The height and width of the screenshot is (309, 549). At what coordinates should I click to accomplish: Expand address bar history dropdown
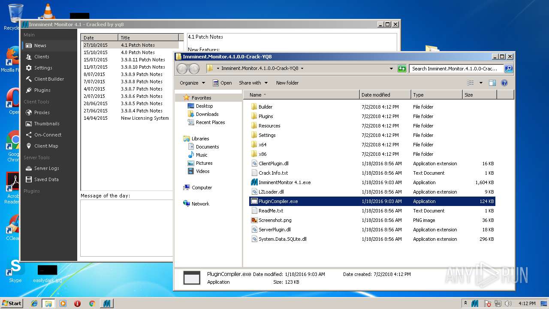pyautogui.click(x=391, y=69)
